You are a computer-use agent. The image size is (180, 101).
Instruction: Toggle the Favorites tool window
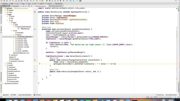click(x=1, y=88)
